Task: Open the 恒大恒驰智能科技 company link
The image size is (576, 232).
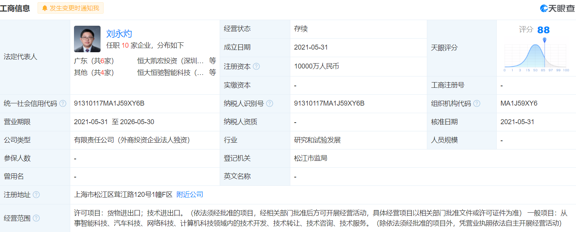Action: click(x=171, y=73)
